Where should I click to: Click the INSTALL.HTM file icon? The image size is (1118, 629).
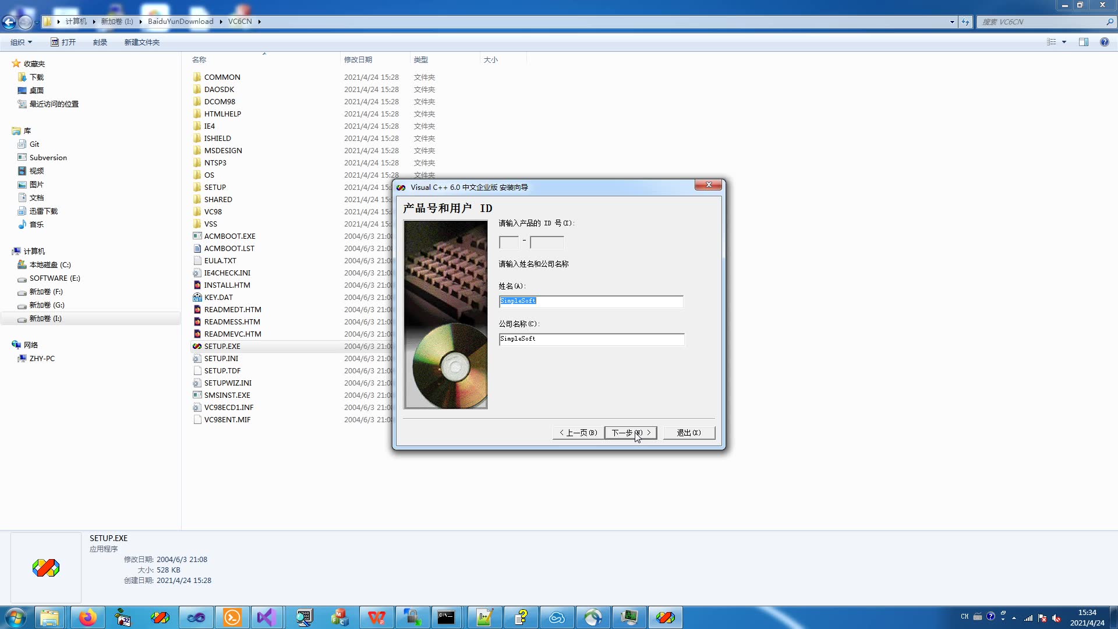pyautogui.click(x=197, y=285)
